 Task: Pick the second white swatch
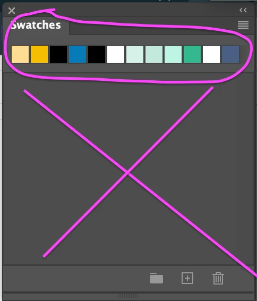tap(211, 54)
